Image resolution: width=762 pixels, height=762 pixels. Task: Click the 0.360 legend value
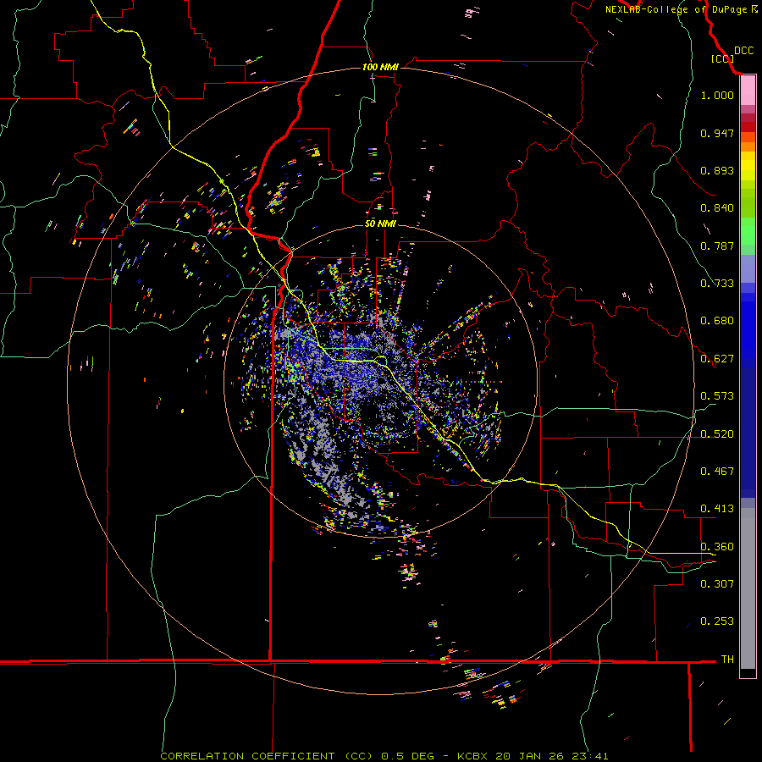[717, 547]
